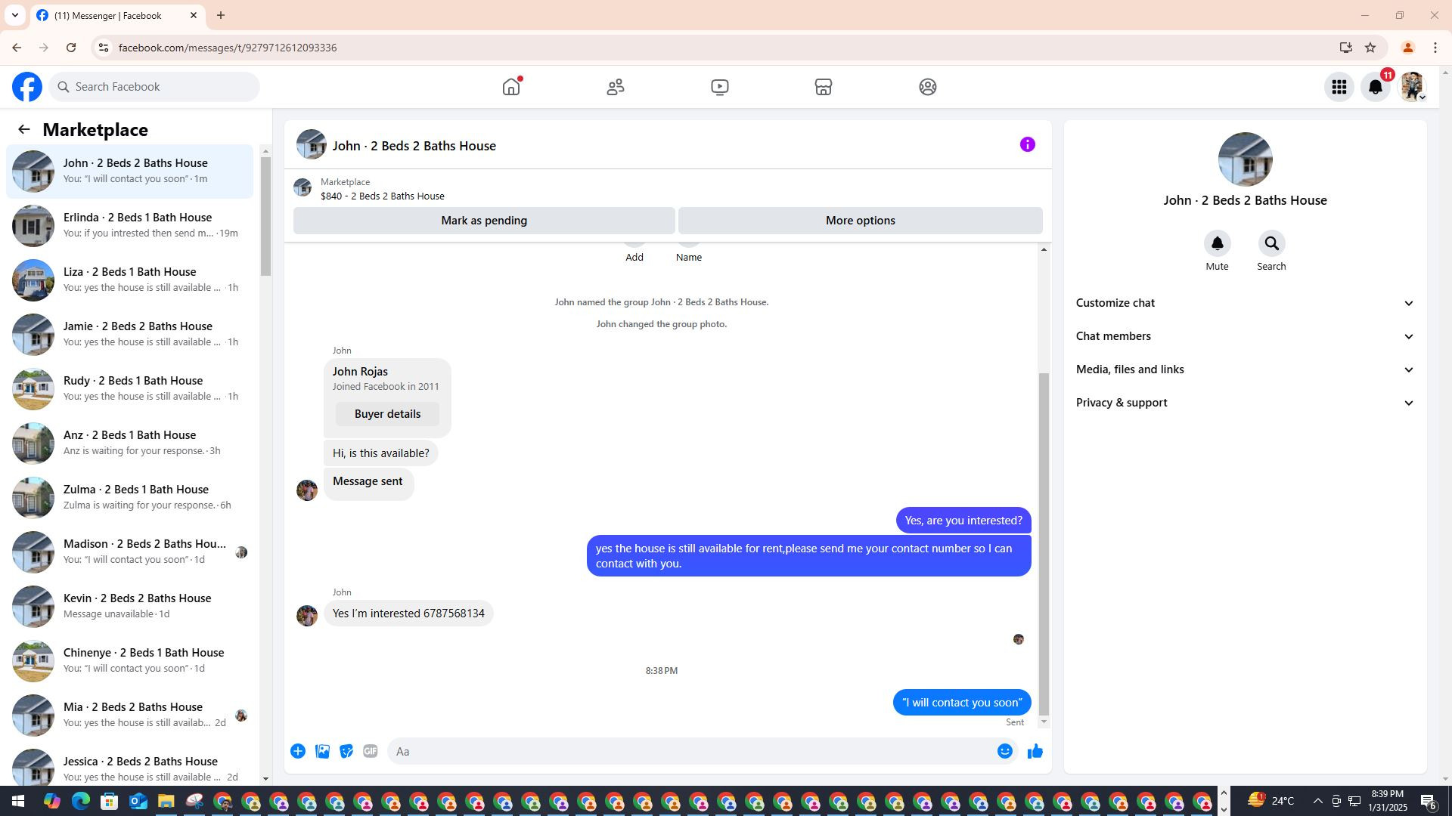
Task: Open the Friends icon in top navigation
Action: click(x=616, y=87)
